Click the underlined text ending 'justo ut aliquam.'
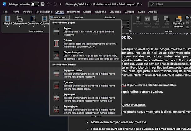Image resolution: width=191 pixels, height=131 pixels. 134,105
